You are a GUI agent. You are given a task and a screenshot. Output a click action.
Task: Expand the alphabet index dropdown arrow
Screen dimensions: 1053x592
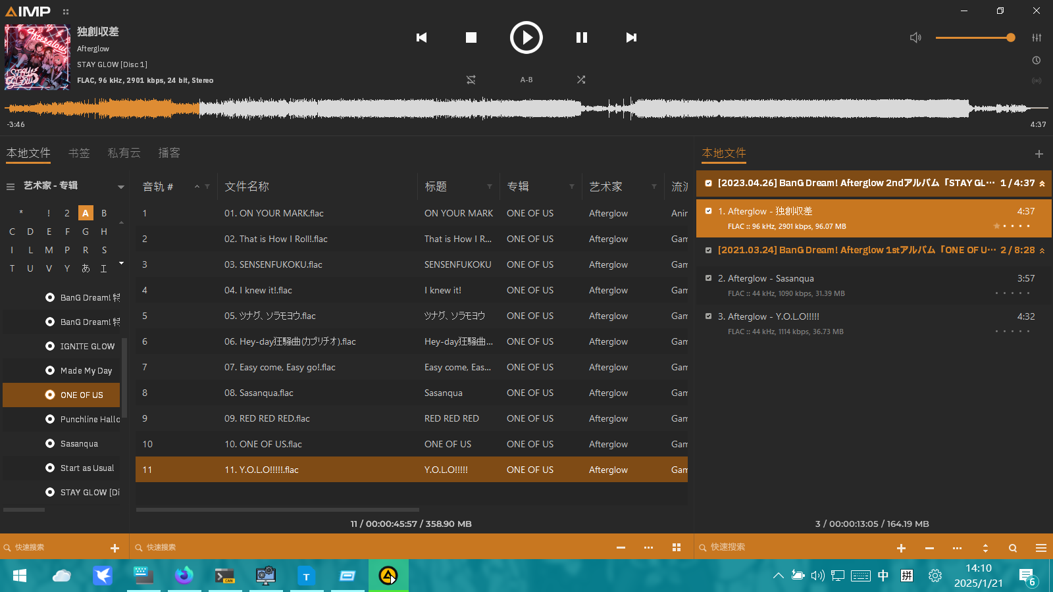pos(121,263)
